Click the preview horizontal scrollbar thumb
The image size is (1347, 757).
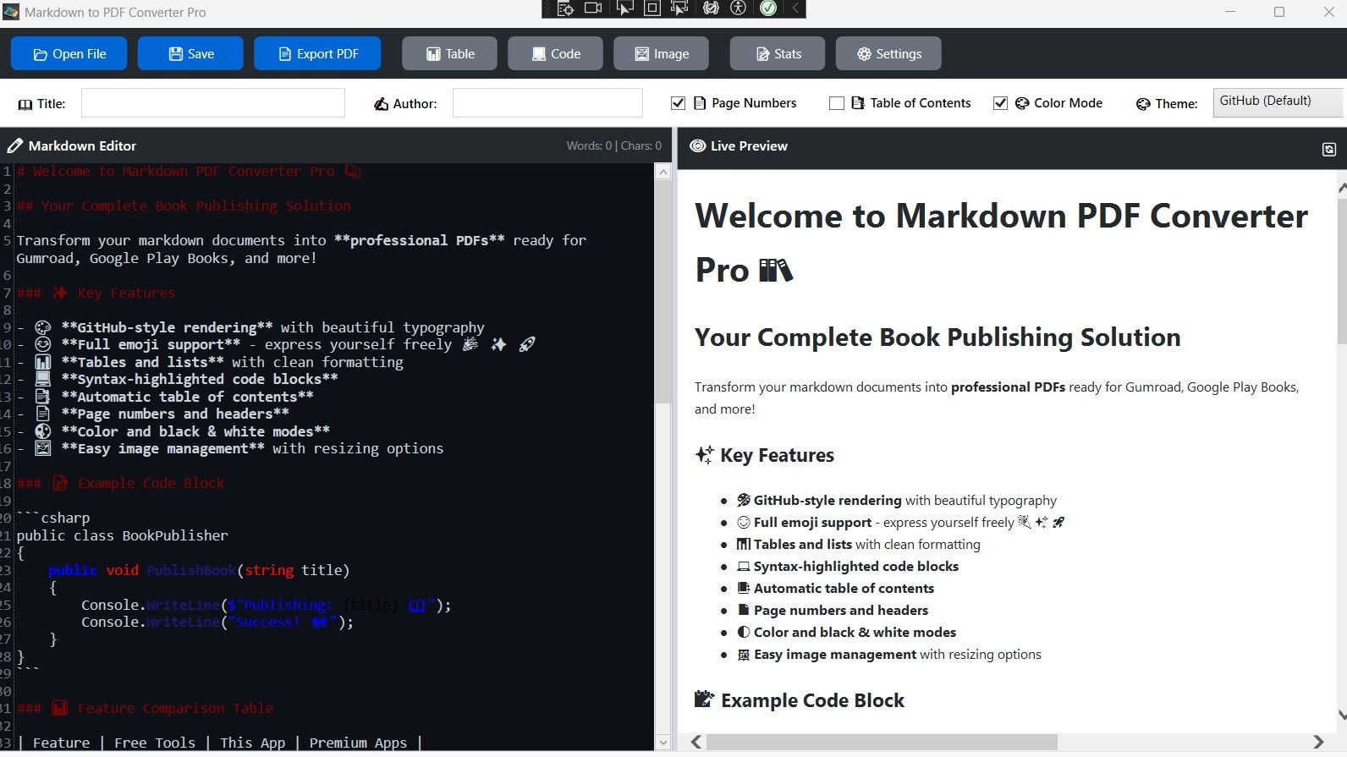[x=882, y=742]
